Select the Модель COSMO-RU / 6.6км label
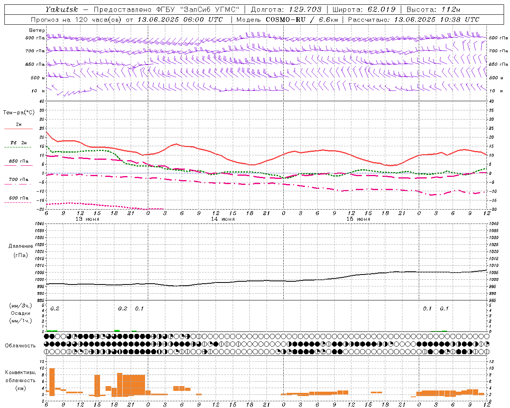The image size is (510, 408). [287, 20]
